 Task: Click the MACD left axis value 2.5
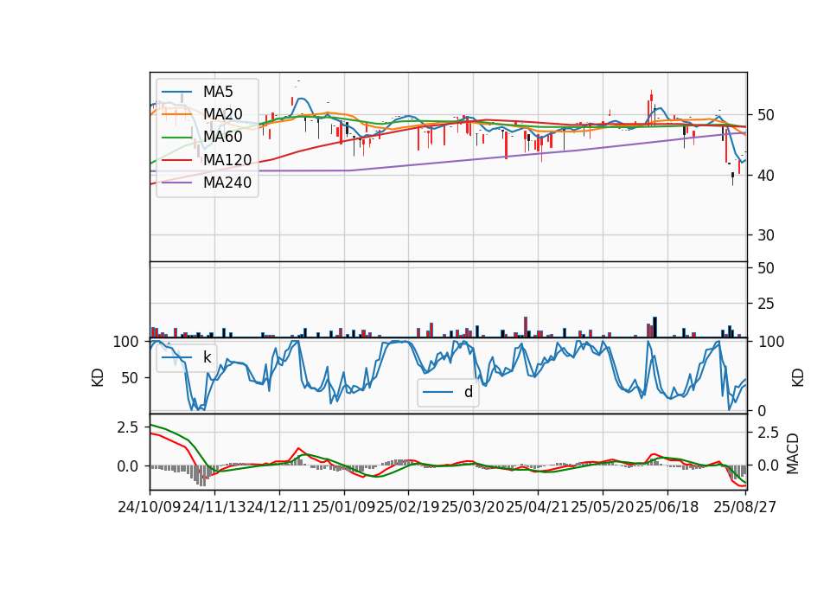(x=128, y=427)
